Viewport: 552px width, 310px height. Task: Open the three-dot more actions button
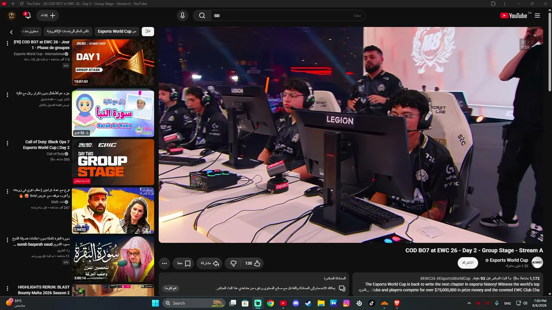coord(164,263)
